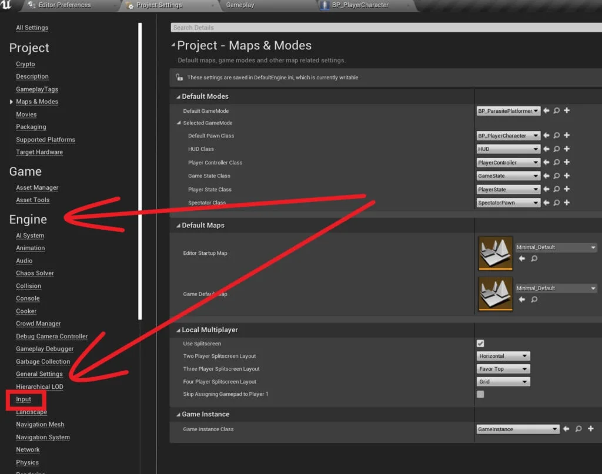Open the Packaging settings page
Screen dimensions: 602x474
31,127
